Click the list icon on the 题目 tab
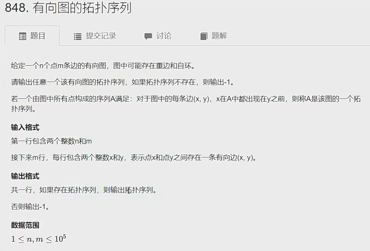 point(23,37)
